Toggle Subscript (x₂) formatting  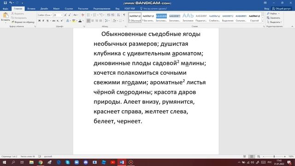[58, 21]
